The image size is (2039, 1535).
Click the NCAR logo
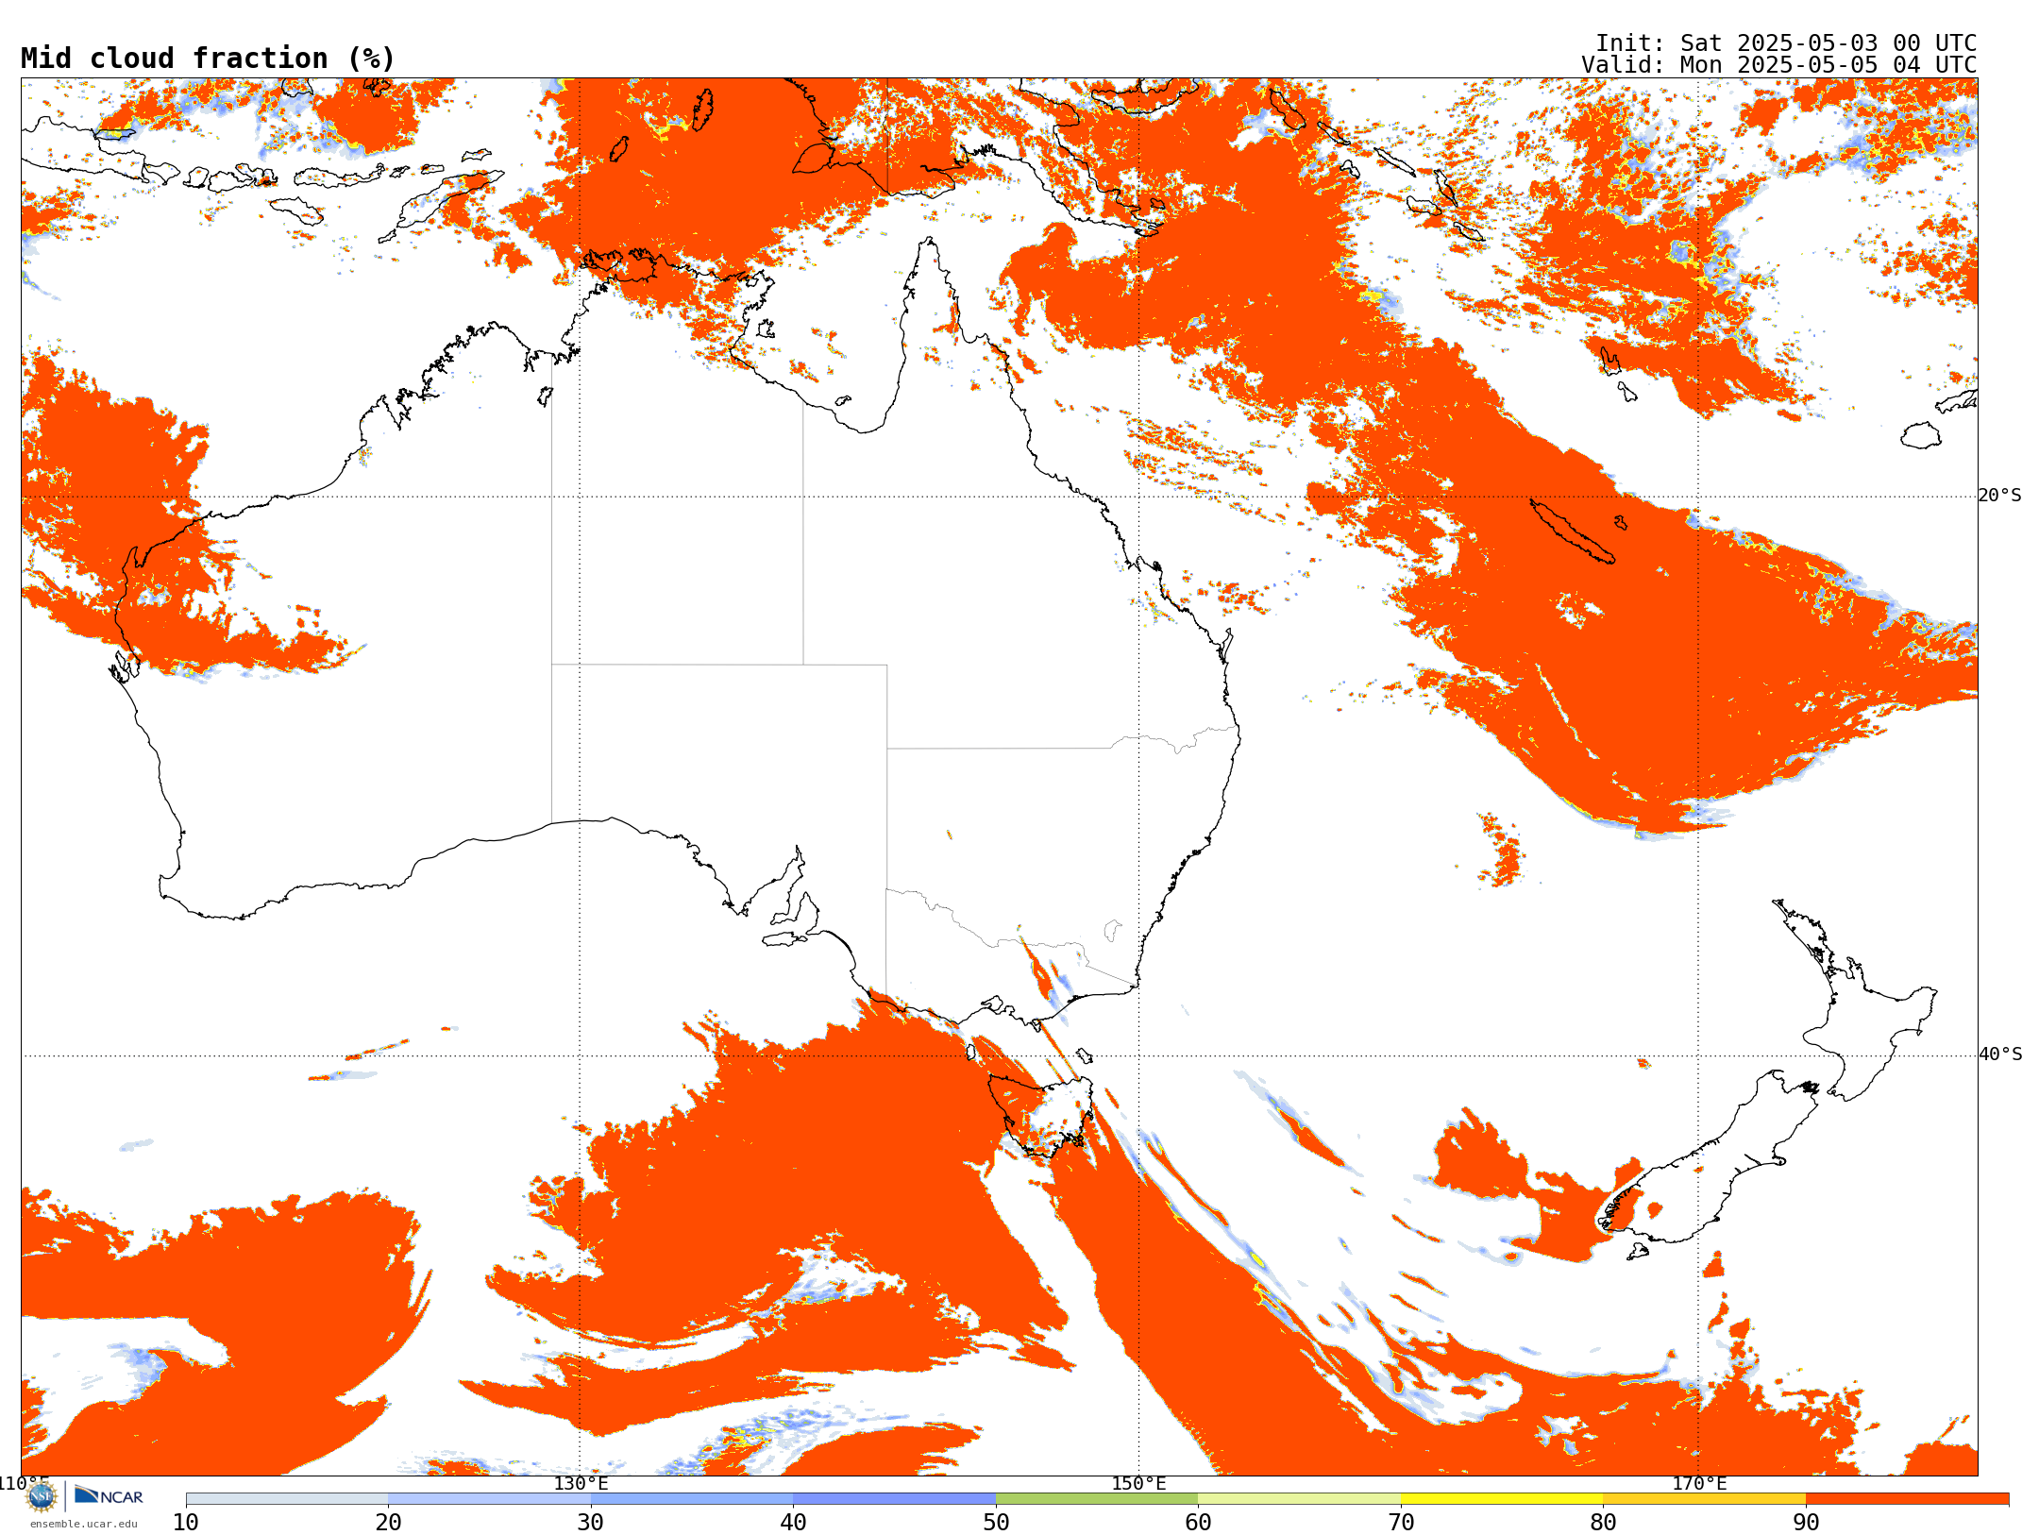(x=109, y=1495)
